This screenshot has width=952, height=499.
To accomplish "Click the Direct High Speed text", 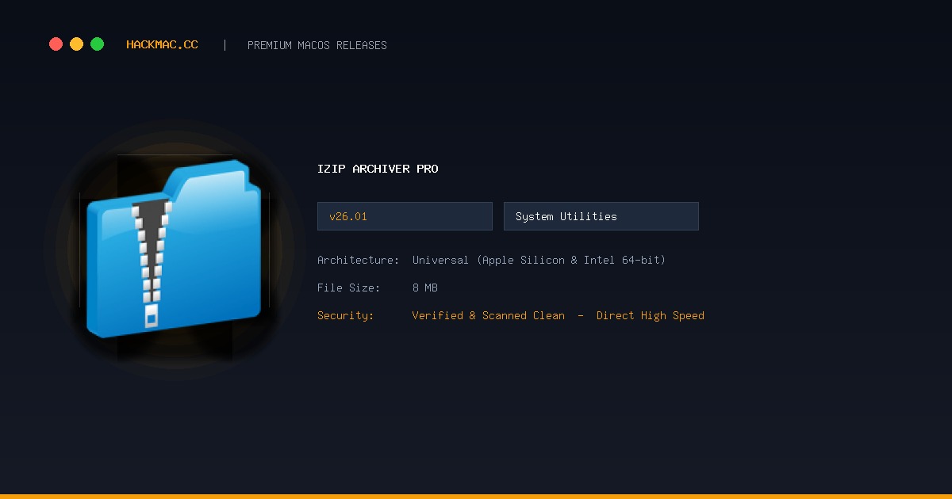I will click(x=651, y=315).
